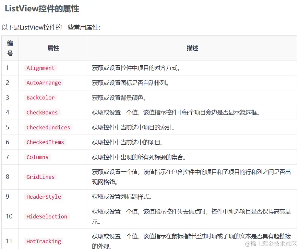Viewport: 299px width, 249px height.
Task: Select the "Alignment" property code
Action: tap(41, 68)
